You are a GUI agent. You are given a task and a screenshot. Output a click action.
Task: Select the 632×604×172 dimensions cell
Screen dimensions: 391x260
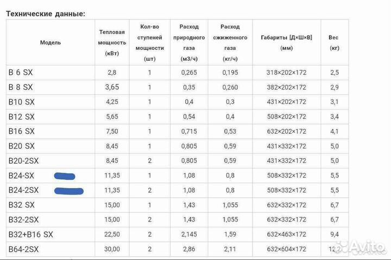pyautogui.click(x=287, y=249)
